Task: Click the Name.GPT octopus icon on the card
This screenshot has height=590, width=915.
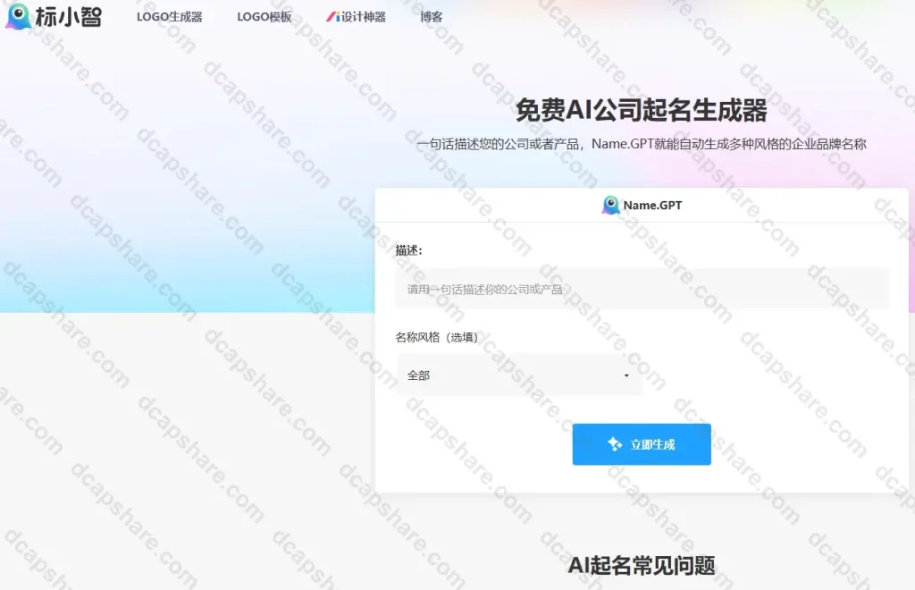Action: coord(611,205)
